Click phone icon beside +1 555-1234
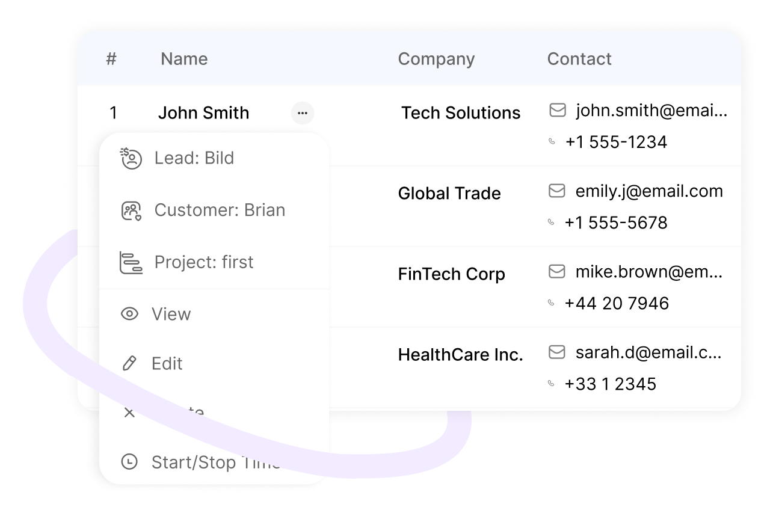The height and width of the screenshot is (516, 776). (x=552, y=142)
